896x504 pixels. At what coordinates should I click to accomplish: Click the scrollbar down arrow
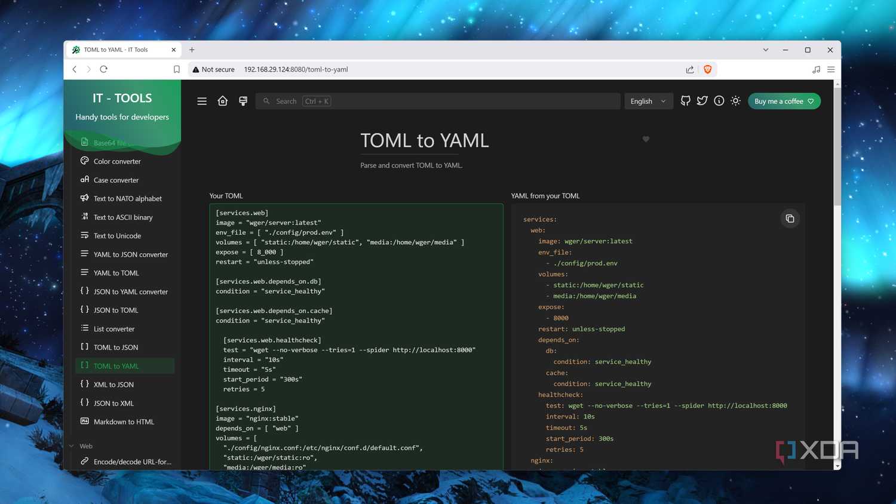pos(837,466)
